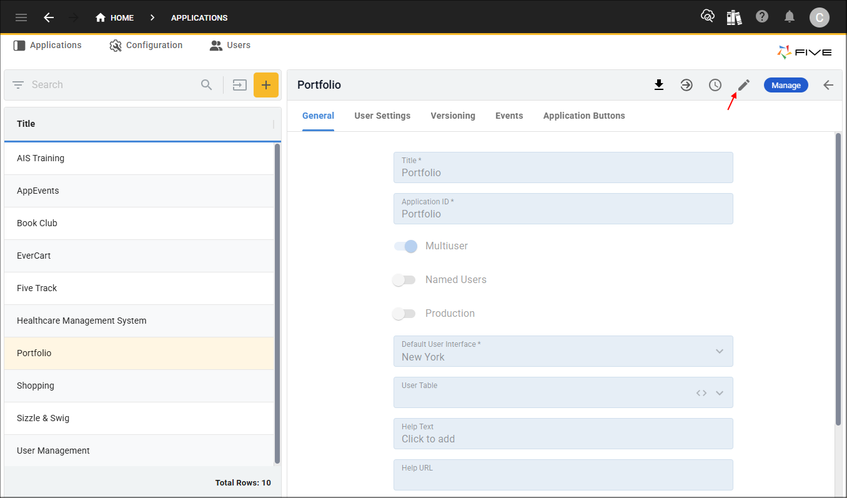The image size is (847, 498).
Task: Click the pencil Edit icon
Action: click(x=743, y=85)
